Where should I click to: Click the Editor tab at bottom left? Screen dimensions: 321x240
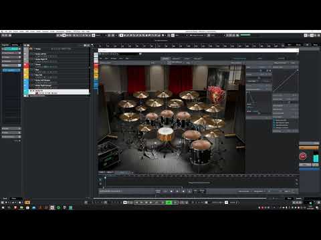click(14, 199)
